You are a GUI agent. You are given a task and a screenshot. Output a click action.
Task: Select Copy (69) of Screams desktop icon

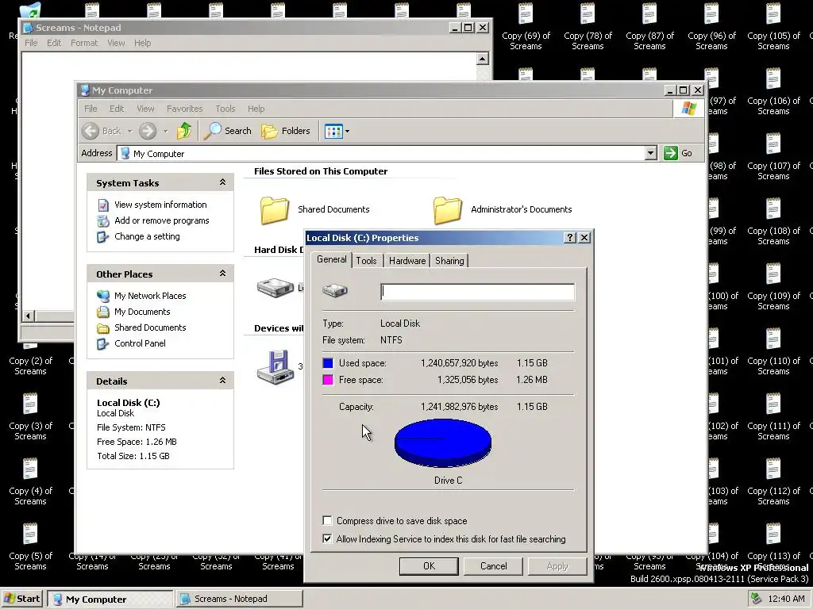tap(526, 27)
